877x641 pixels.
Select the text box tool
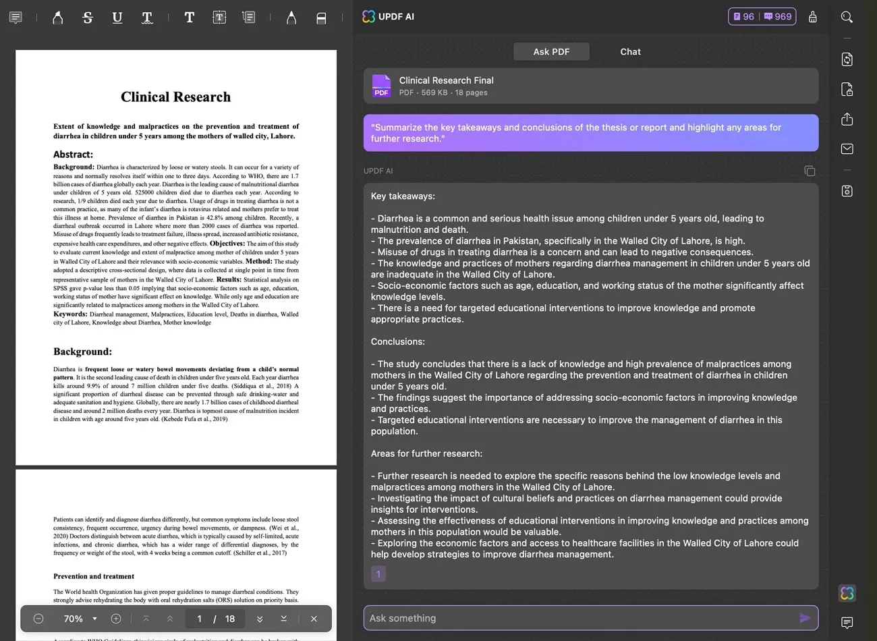click(x=219, y=17)
